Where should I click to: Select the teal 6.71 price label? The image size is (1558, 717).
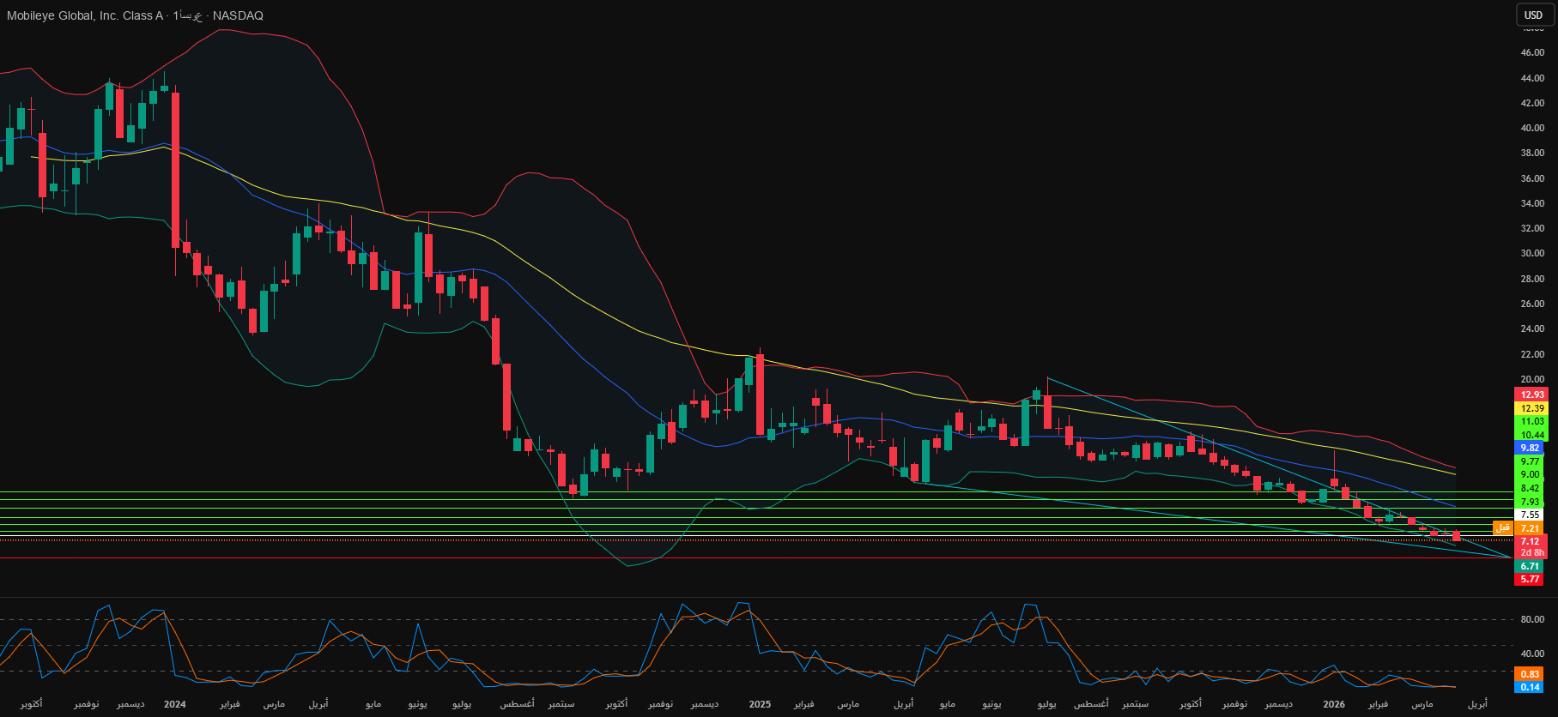[1530, 566]
